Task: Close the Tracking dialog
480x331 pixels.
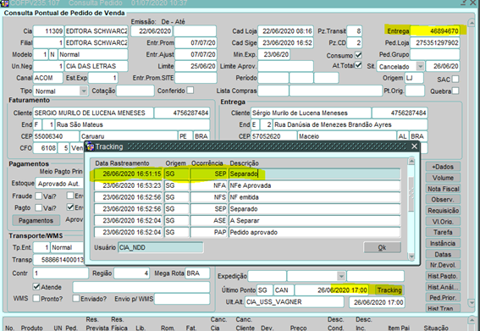Action: coord(414,146)
